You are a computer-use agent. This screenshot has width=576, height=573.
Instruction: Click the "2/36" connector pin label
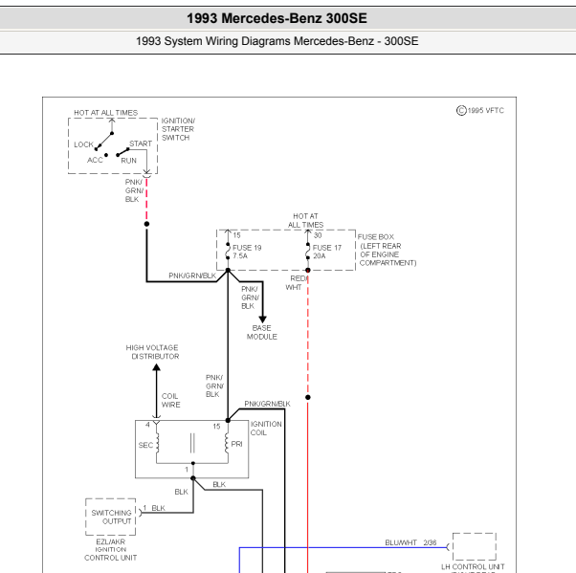(430, 542)
